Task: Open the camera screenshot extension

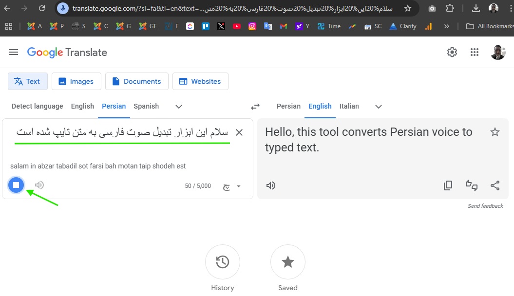Action: (x=432, y=8)
